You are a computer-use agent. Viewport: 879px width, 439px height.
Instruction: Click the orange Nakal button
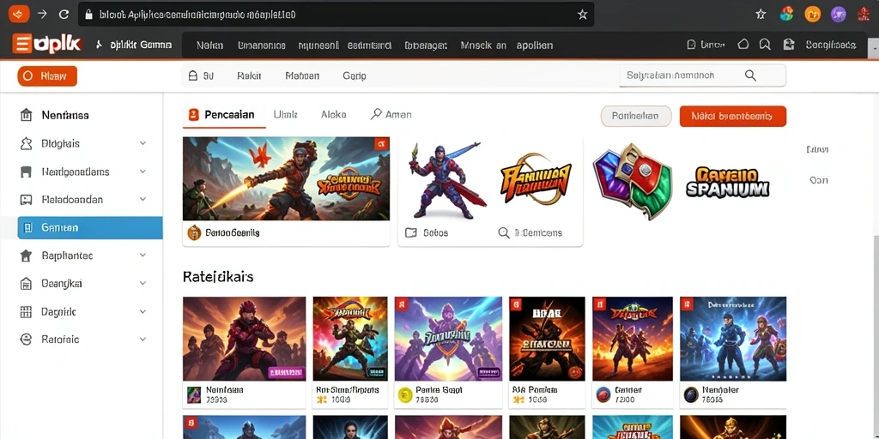pos(733,117)
